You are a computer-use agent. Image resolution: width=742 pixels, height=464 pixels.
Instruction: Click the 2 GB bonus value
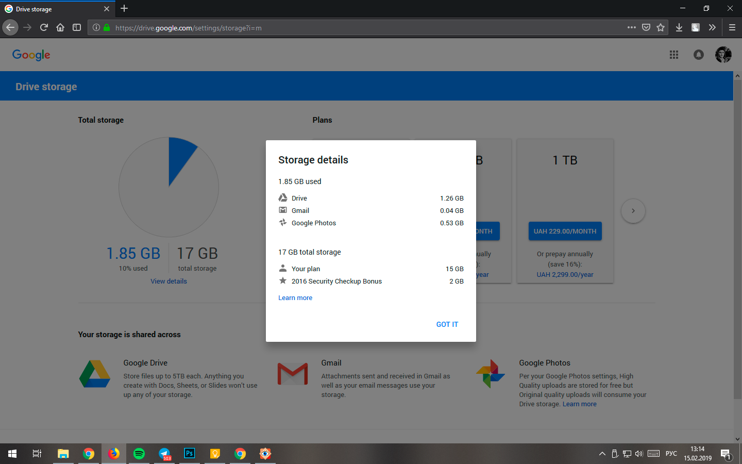[x=457, y=281]
